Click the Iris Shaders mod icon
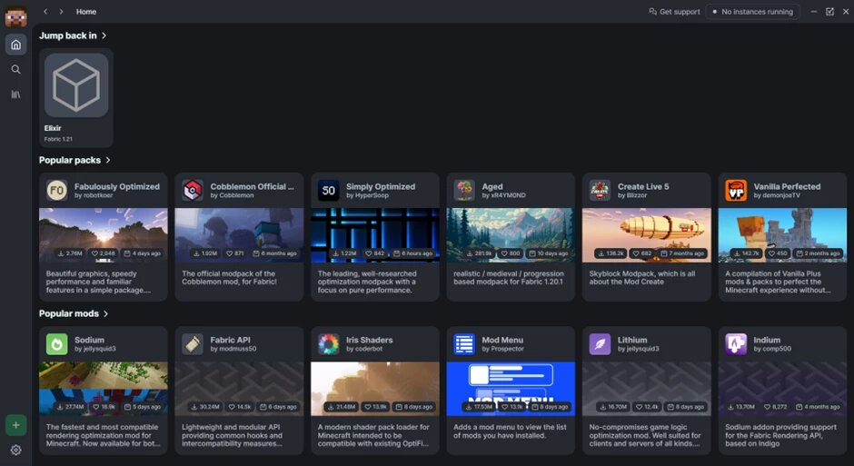The width and height of the screenshot is (854, 466). 328,344
